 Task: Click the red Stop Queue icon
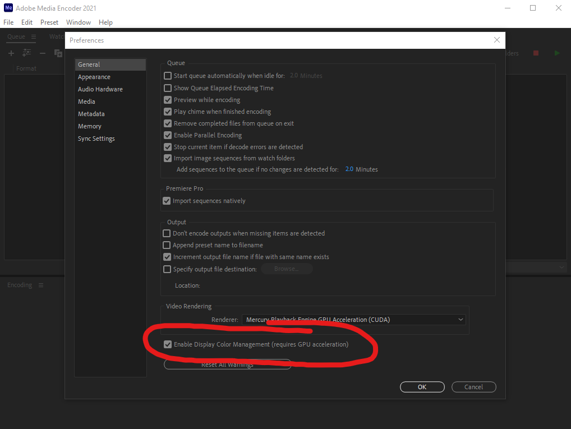tap(535, 53)
